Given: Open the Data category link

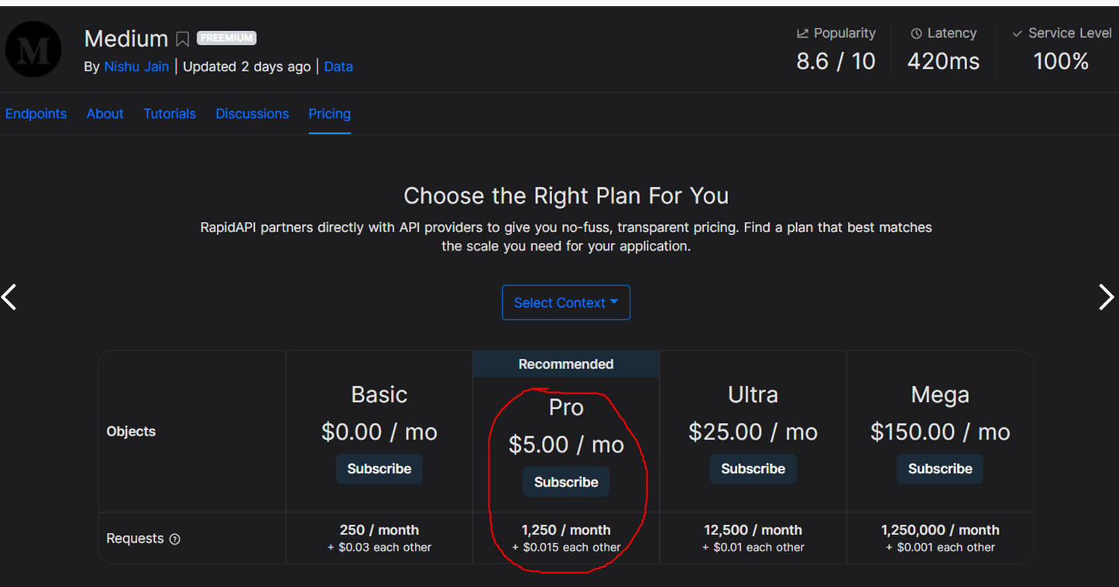Looking at the screenshot, I should pos(338,67).
